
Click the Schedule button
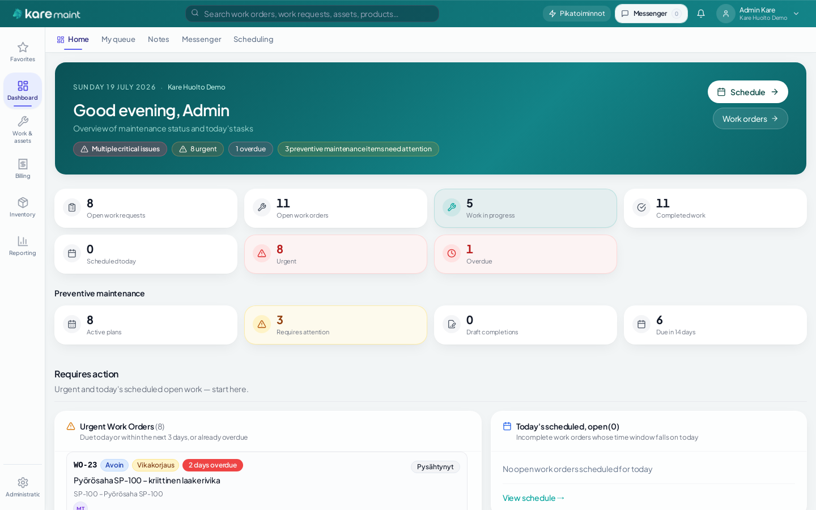coord(748,92)
